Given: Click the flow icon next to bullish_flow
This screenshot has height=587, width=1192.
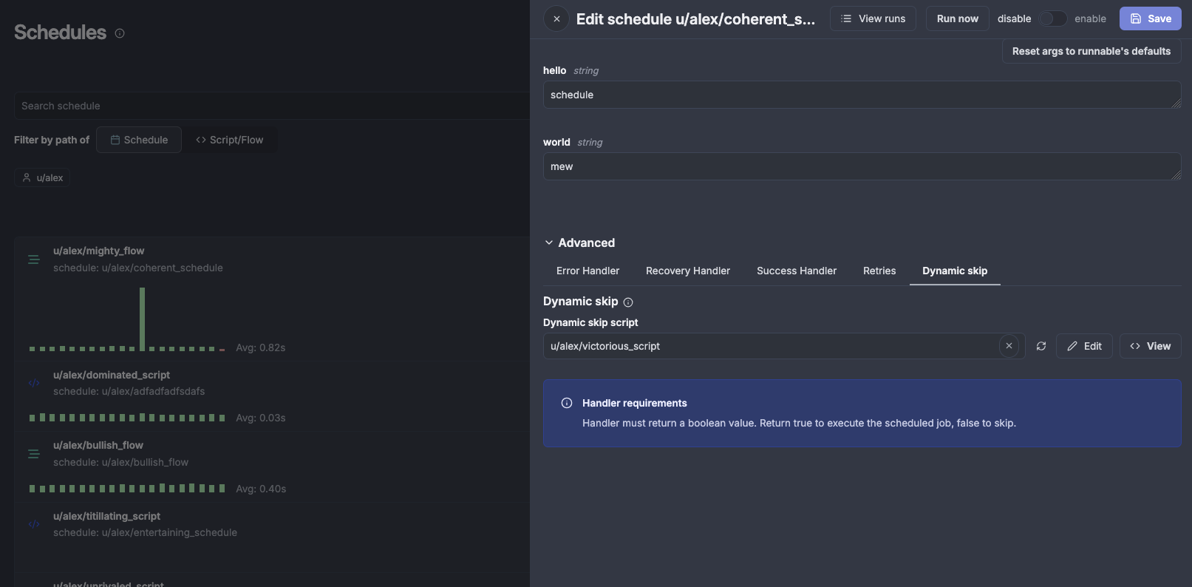Looking at the screenshot, I should [x=34, y=454].
